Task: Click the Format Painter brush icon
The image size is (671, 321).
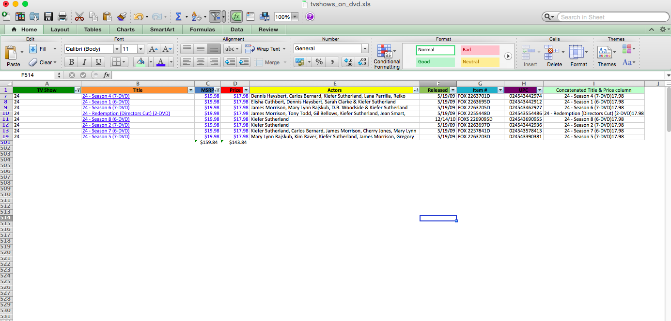Action: [x=122, y=16]
